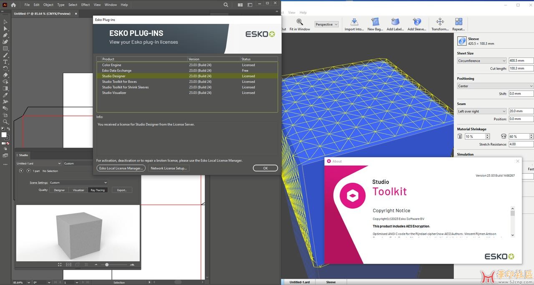This screenshot has width=534, height=285.
Task: Select the Eraser tool
Action: [5, 75]
